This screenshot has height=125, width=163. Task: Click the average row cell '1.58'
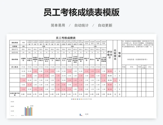pos(104,94)
